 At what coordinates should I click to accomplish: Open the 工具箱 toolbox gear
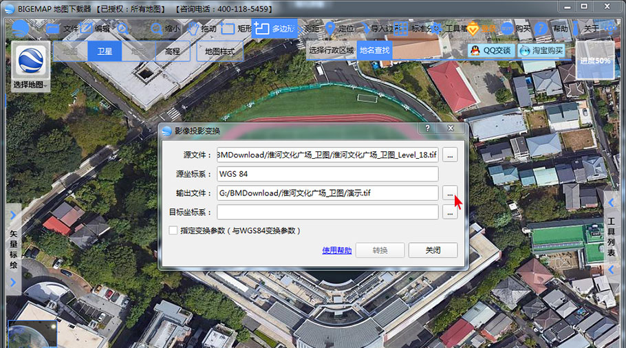click(x=449, y=29)
